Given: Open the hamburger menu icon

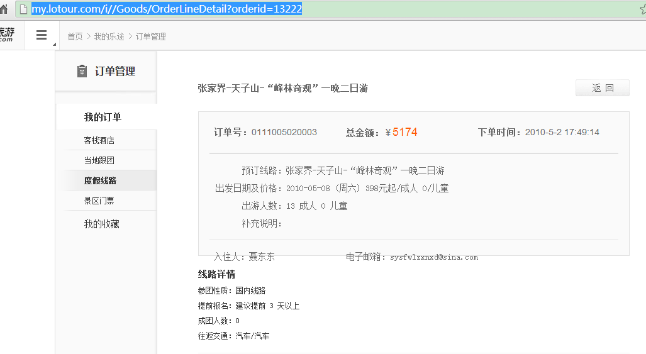Looking at the screenshot, I should (41, 35).
